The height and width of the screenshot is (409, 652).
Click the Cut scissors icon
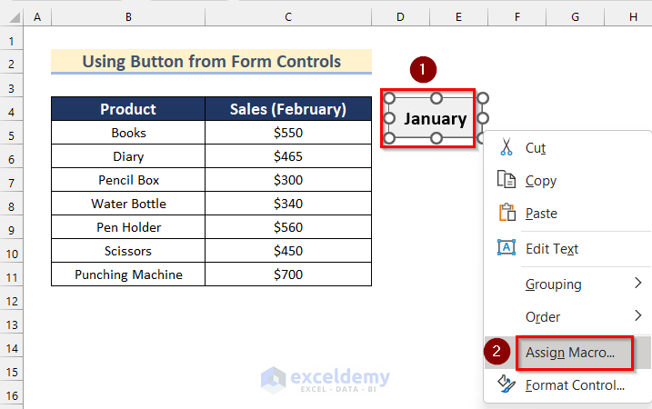pyautogui.click(x=507, y=148)
